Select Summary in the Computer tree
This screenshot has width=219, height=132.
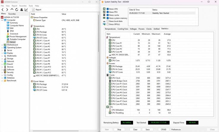point(14,23)
